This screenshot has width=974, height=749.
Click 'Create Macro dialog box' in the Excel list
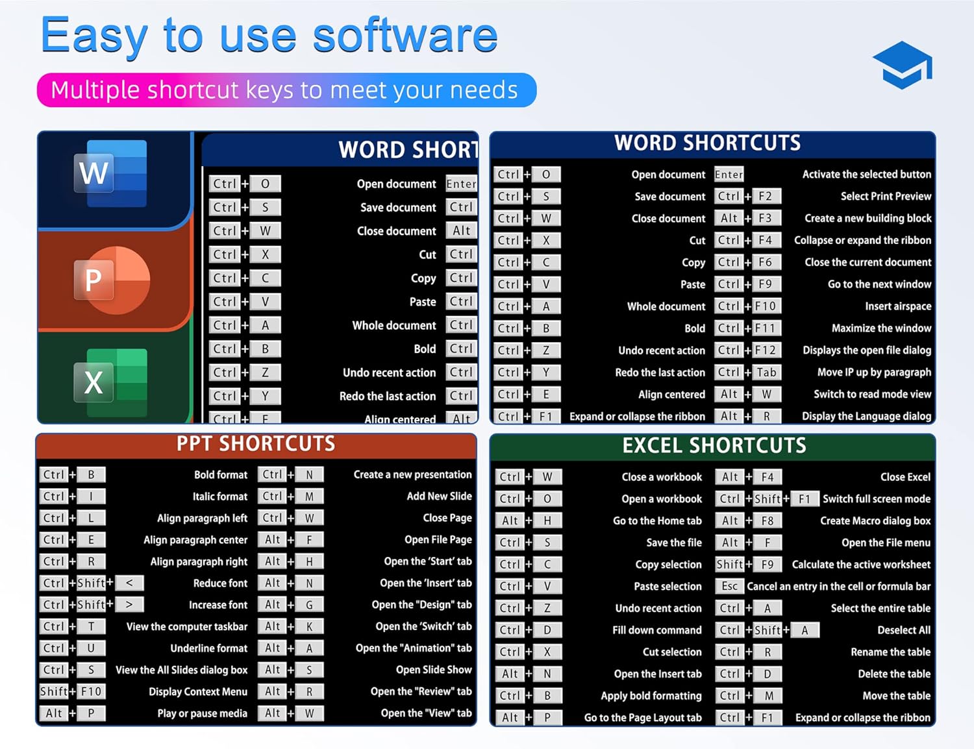click(875, 521)
